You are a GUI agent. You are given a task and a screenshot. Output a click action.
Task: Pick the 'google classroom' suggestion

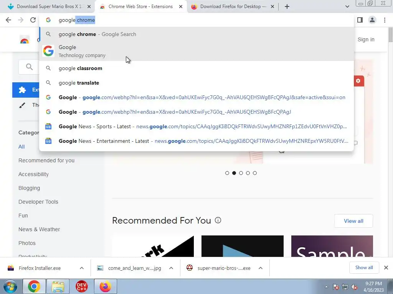(x=196, y=68)
